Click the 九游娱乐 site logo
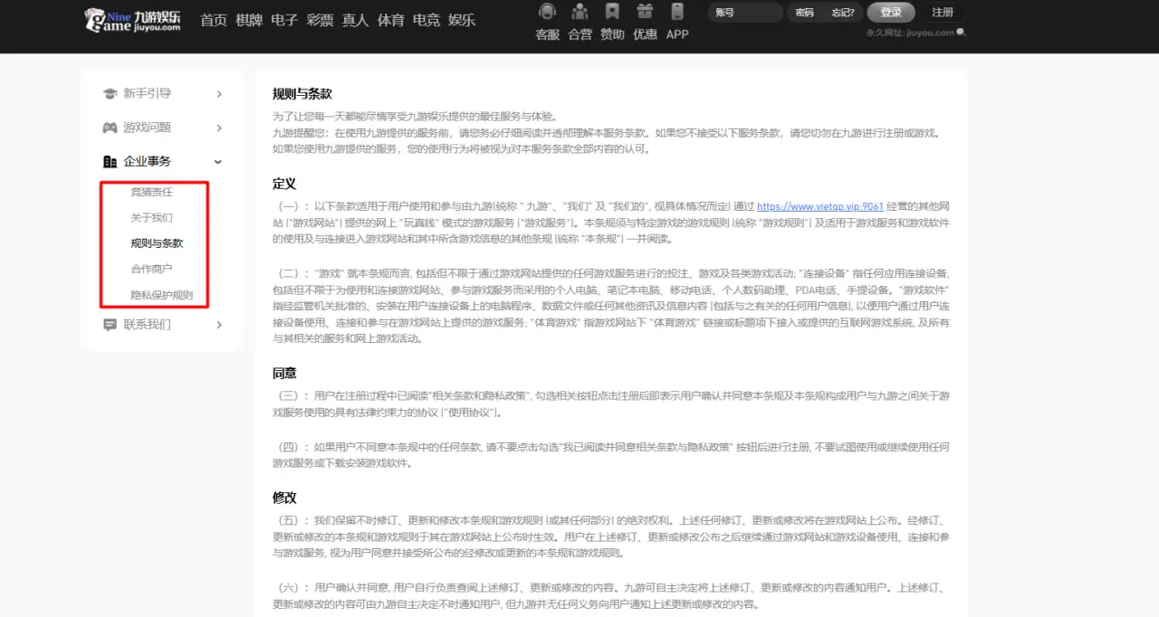1159x617 pixels. tap(133, 19)
